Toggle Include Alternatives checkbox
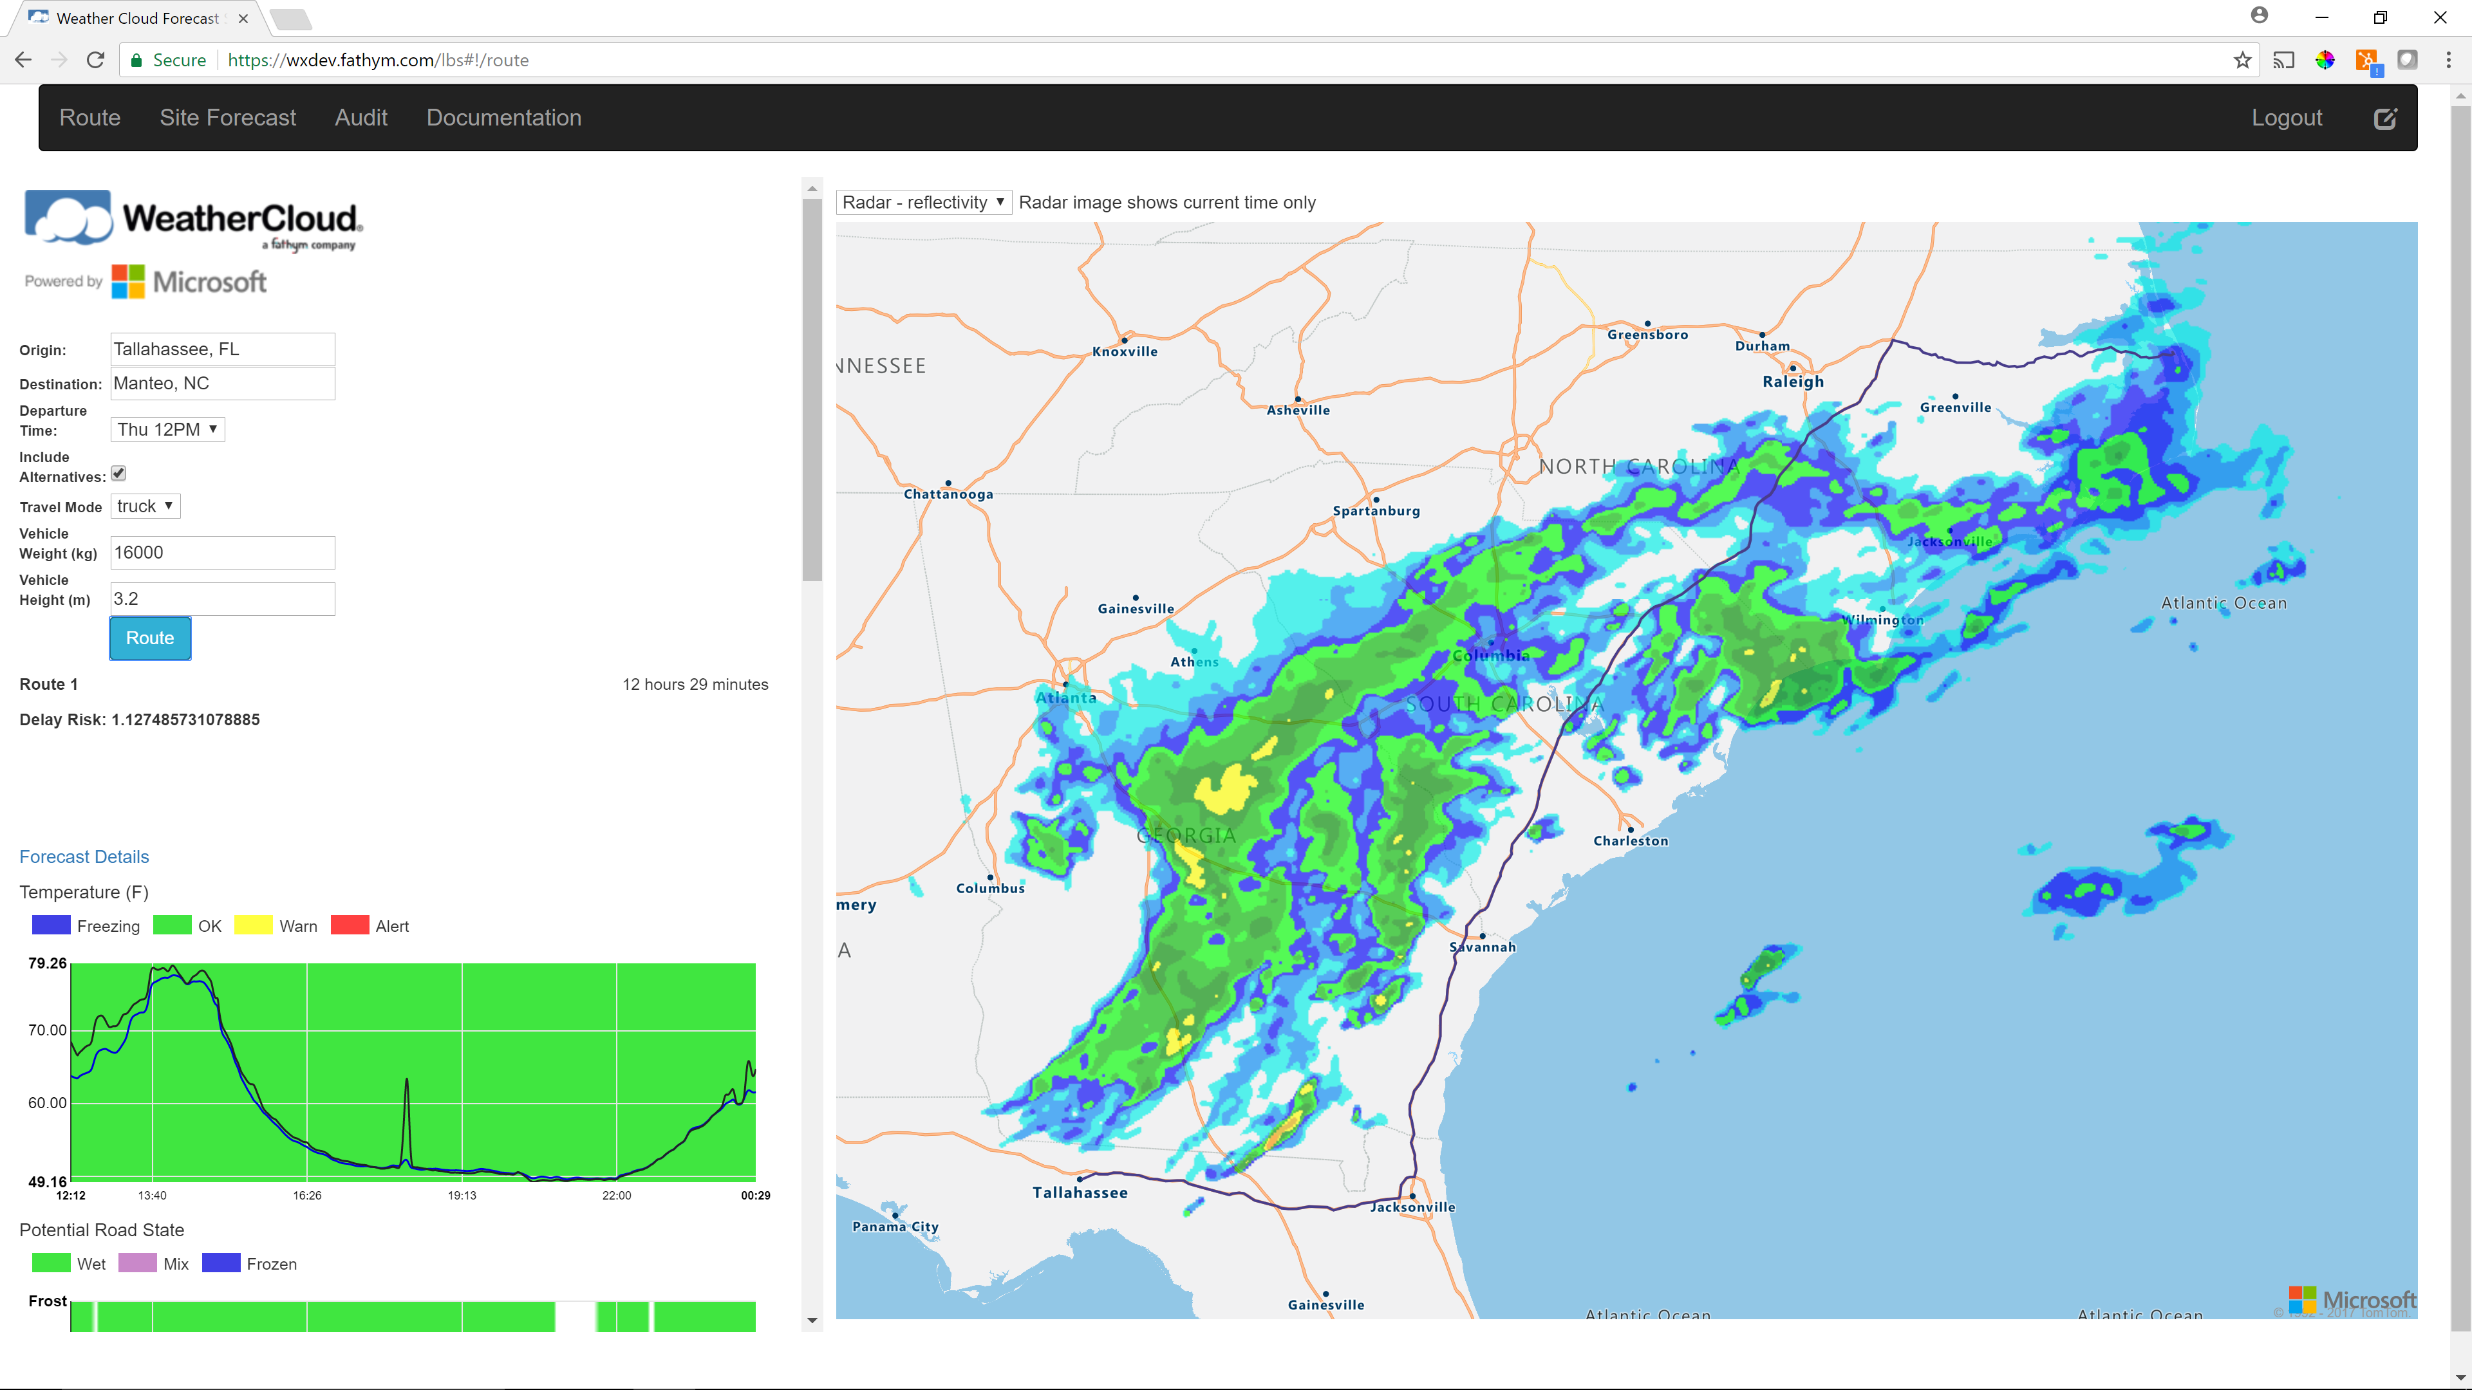Viewport: 2472px width, 1390px height. point(119,473)
